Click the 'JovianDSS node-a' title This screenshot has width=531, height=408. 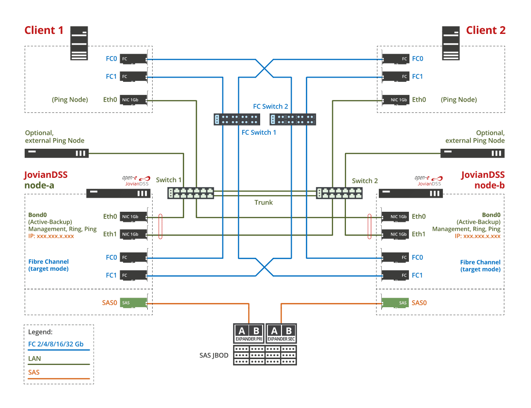pos(46,180)
